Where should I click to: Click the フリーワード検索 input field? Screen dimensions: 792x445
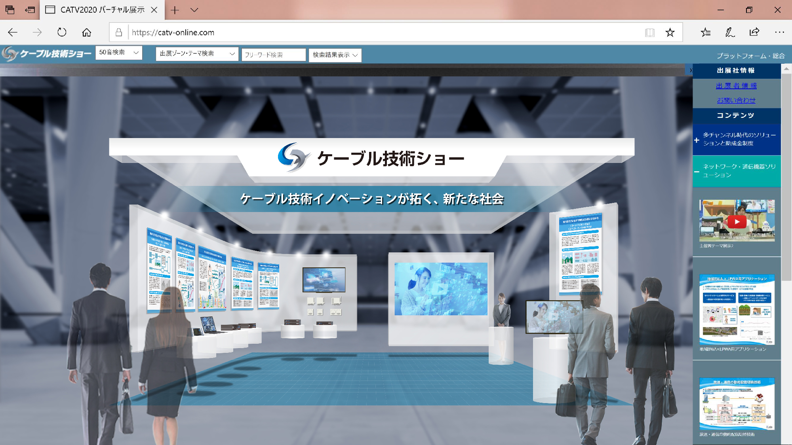click(x=273, y=55)
